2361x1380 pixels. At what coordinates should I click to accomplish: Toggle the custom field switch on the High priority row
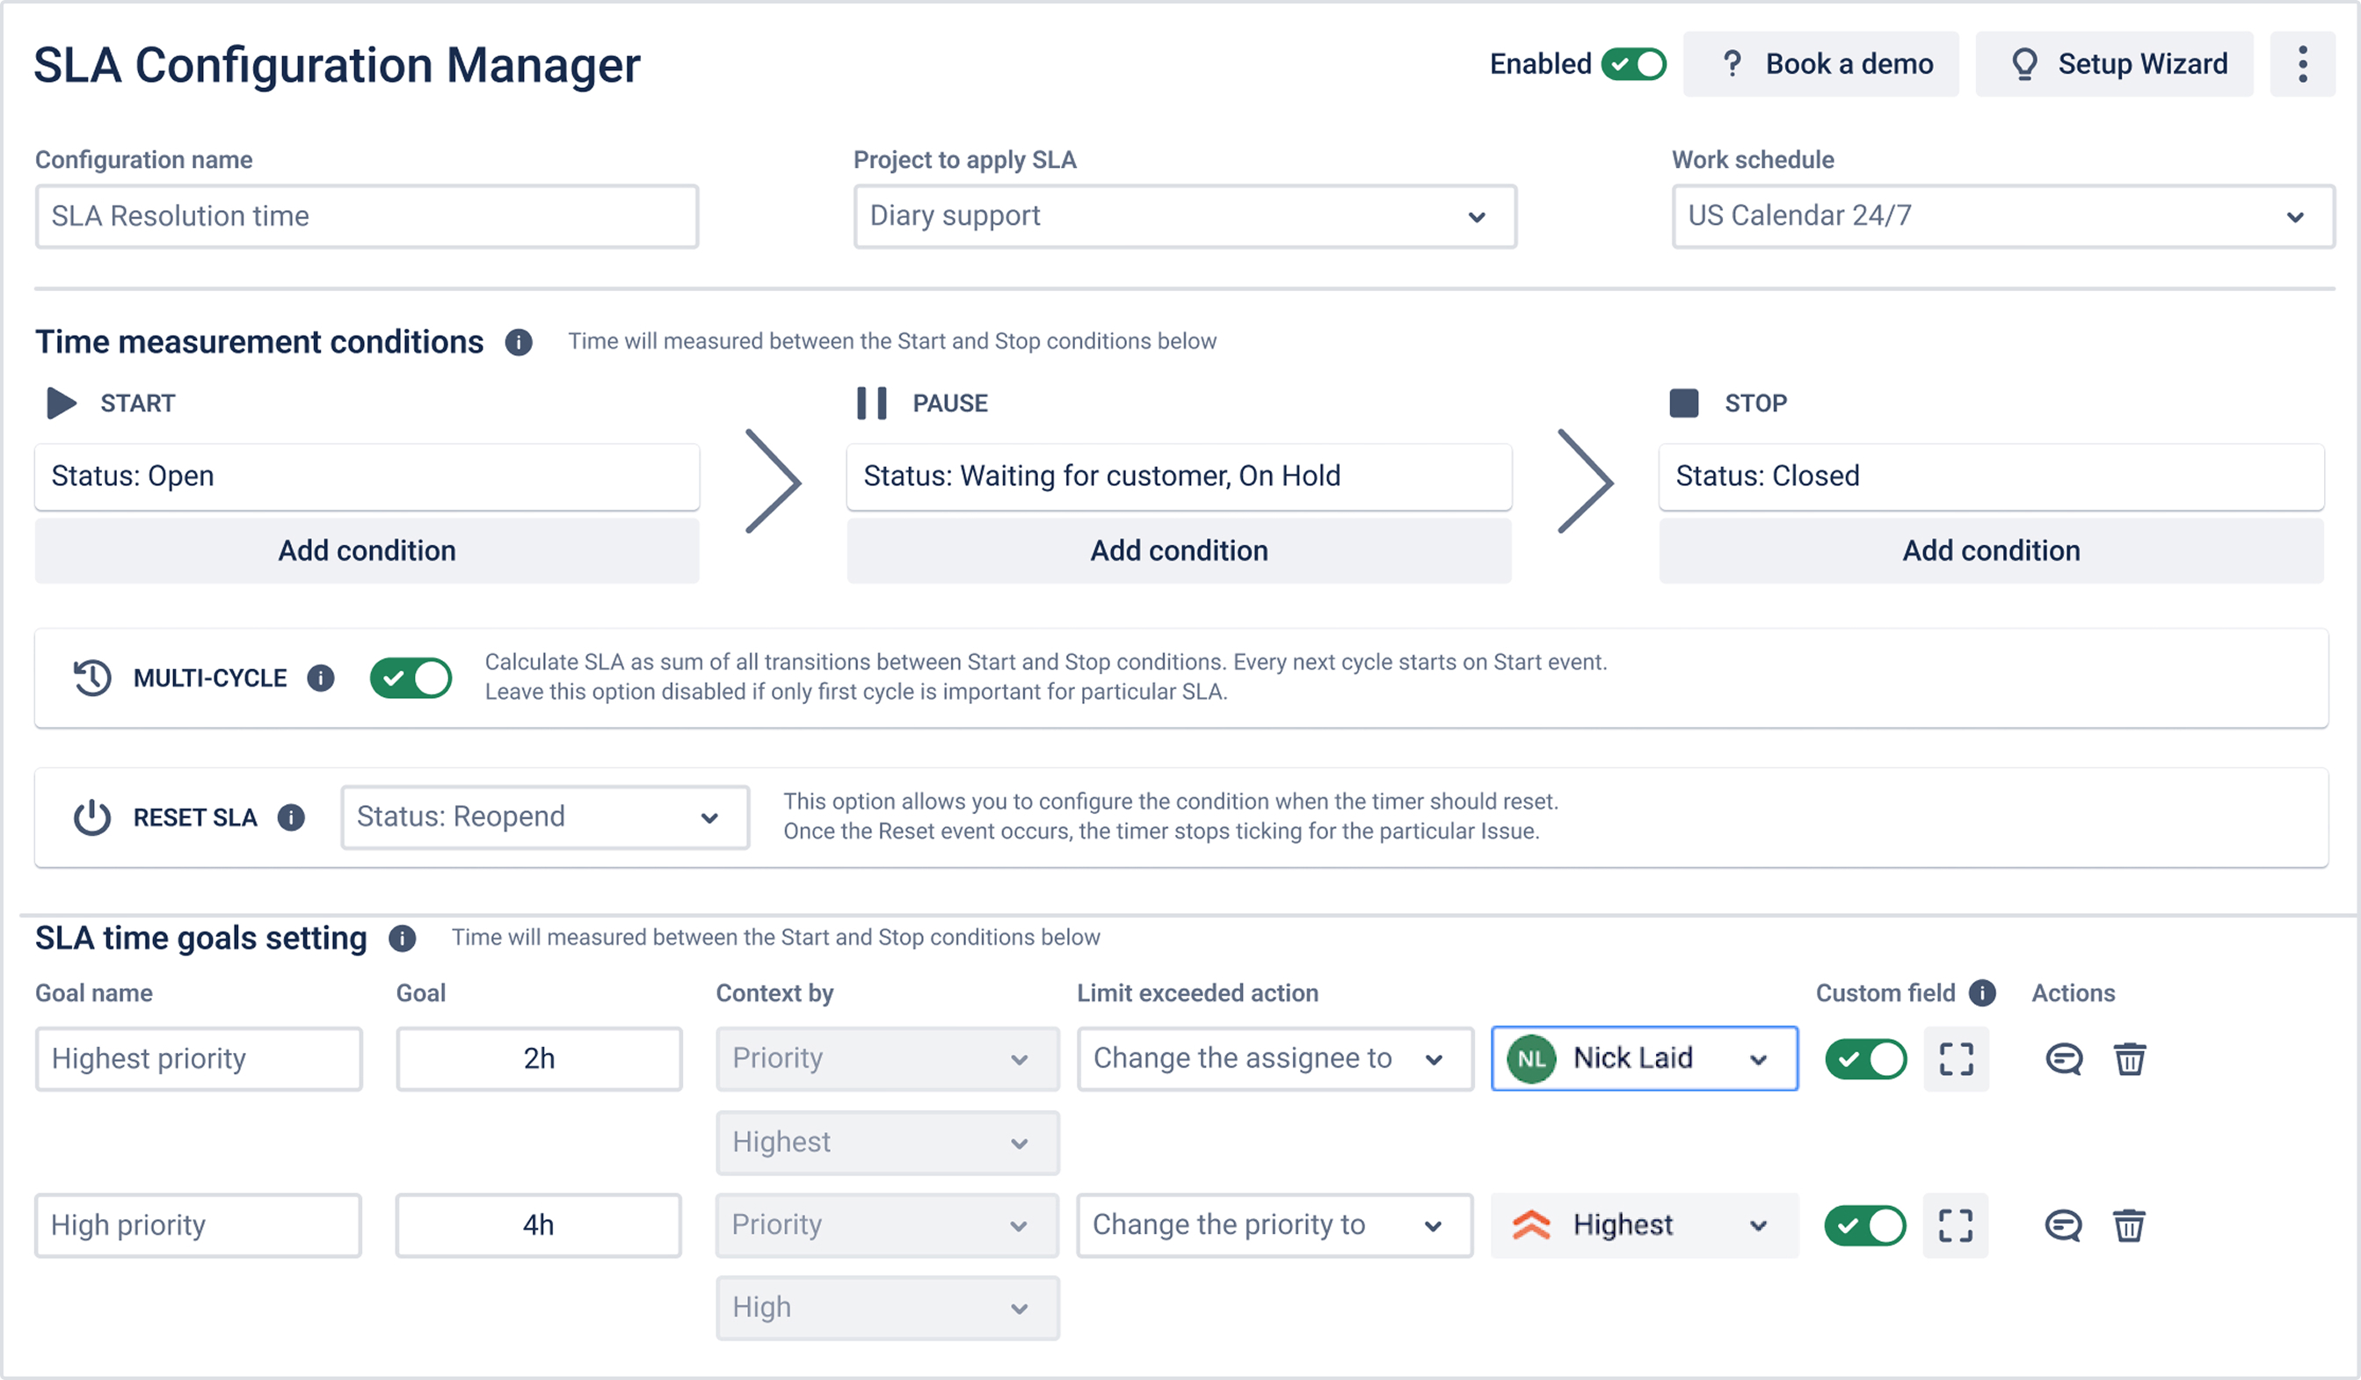[1864, 1224]
